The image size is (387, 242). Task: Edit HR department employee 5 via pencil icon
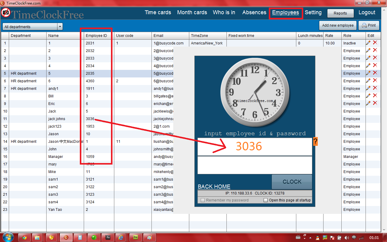tap(368, 73)
